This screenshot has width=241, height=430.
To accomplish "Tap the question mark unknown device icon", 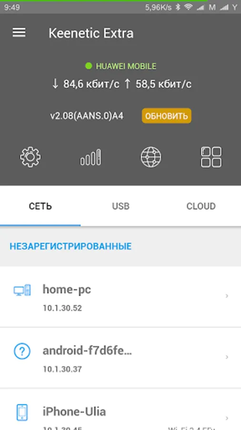I will coord(22,351).
